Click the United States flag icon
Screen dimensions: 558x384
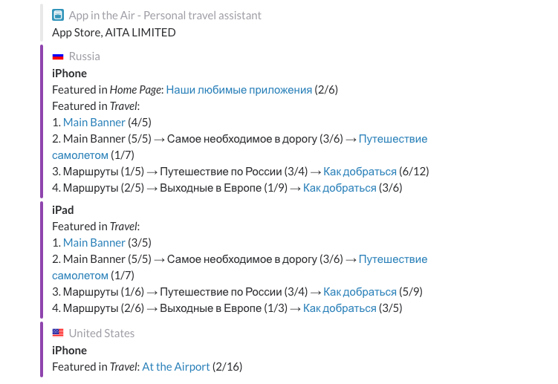[x=58, y=333]
